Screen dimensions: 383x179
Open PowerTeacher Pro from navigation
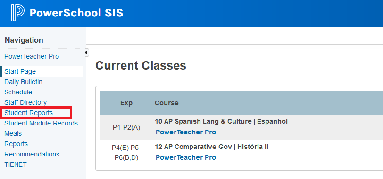32,56
